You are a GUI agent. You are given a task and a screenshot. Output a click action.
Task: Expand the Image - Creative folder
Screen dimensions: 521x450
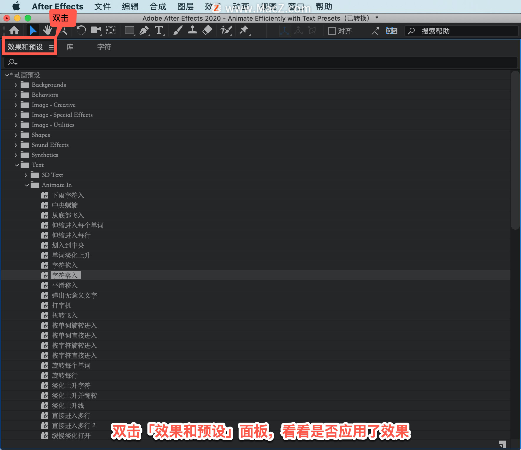coord(16,105)
